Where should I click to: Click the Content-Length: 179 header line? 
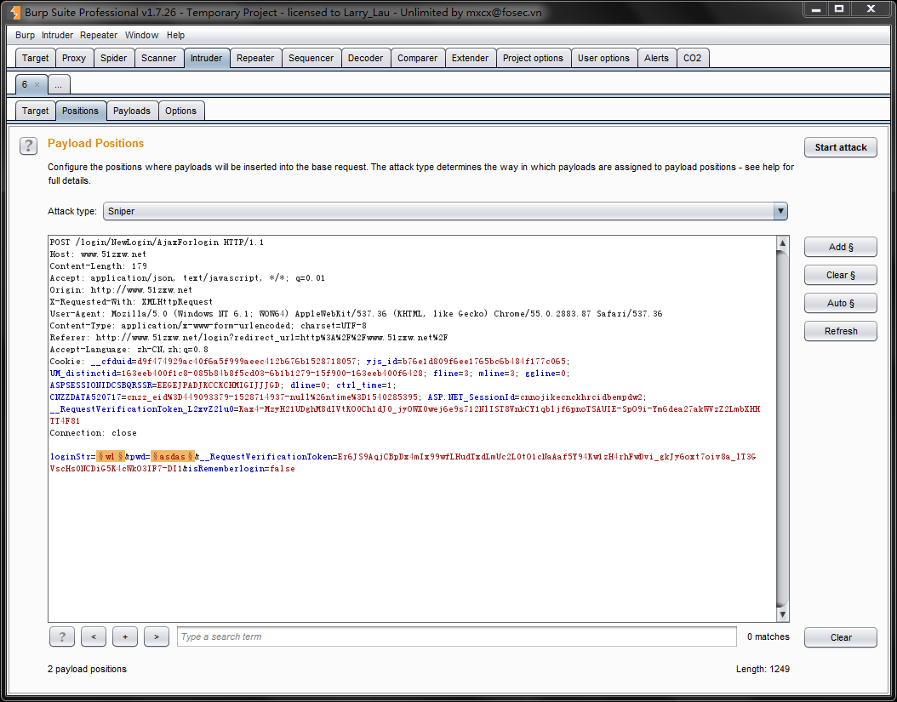[99, 266]
